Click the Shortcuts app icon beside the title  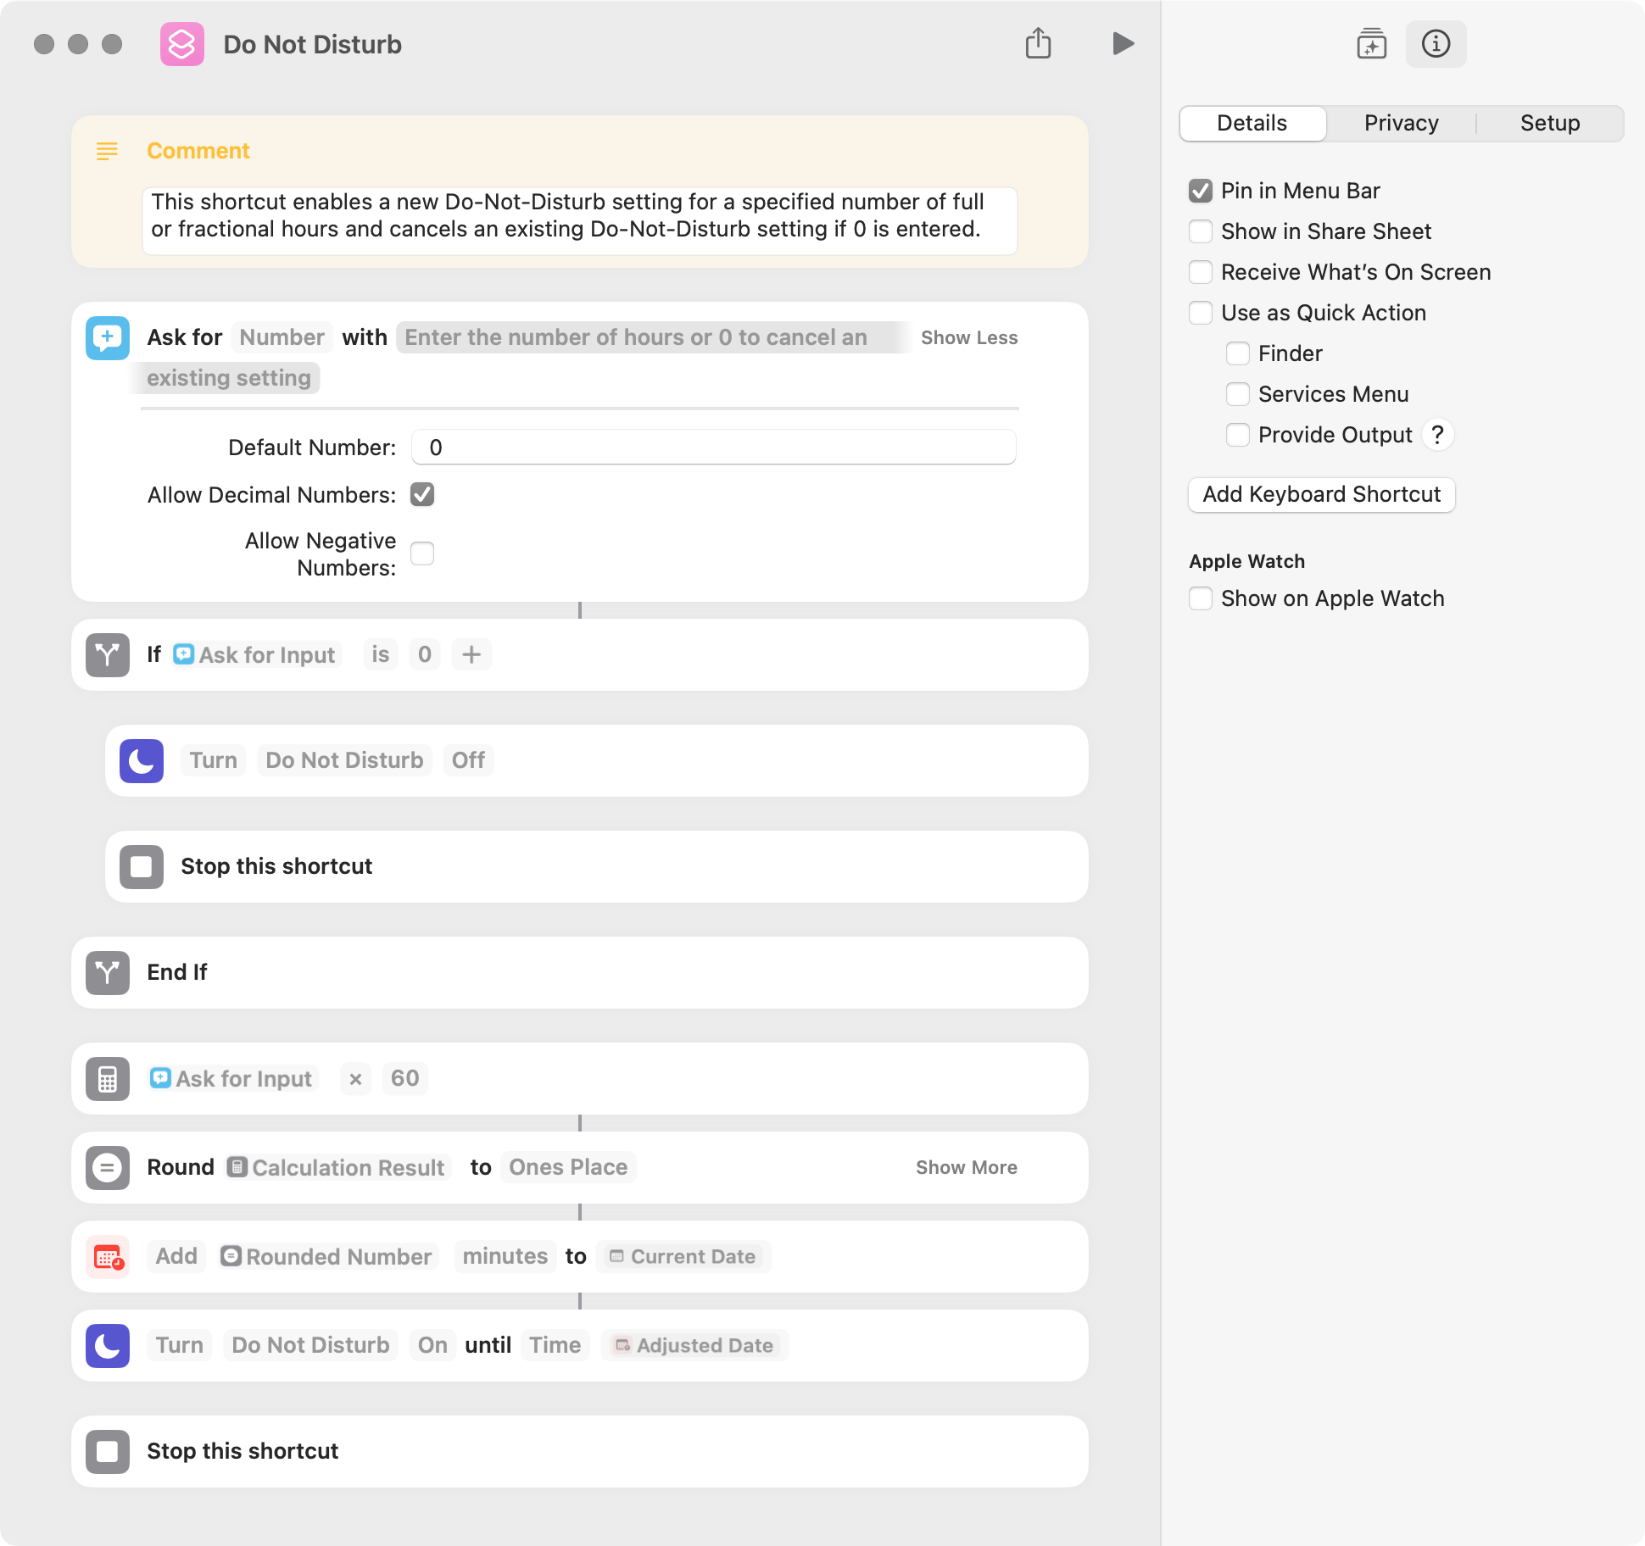[182, 44]
